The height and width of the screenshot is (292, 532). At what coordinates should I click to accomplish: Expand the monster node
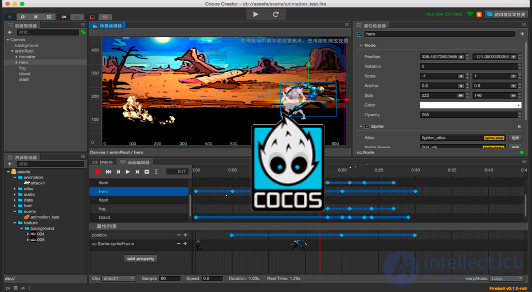tap(16, 57)
